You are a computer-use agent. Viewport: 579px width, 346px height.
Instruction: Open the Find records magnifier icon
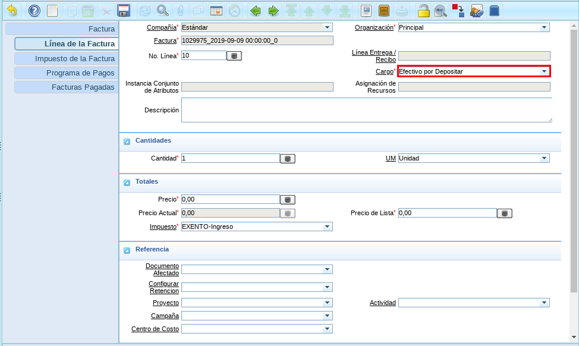(162, 11)
